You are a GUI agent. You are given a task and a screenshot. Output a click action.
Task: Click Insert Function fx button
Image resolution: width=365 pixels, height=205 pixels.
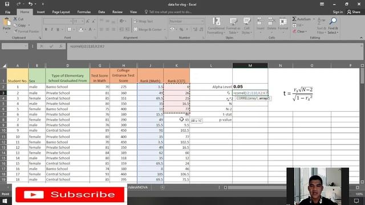click(x=61, y=46)
